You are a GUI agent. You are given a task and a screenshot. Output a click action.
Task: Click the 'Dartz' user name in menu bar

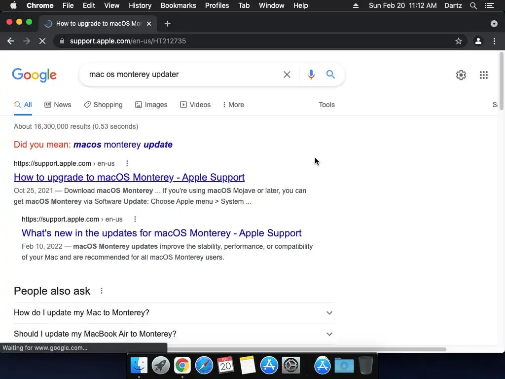(x=453, y=5)
